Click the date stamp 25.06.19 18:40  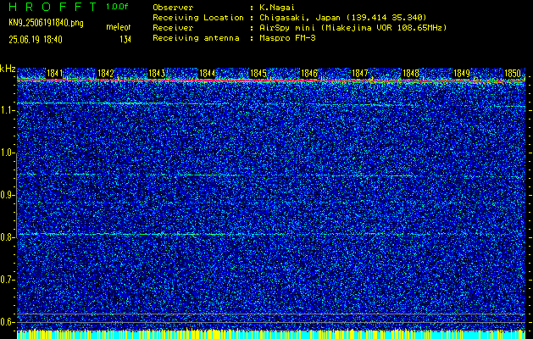click(x=36, y=40)
